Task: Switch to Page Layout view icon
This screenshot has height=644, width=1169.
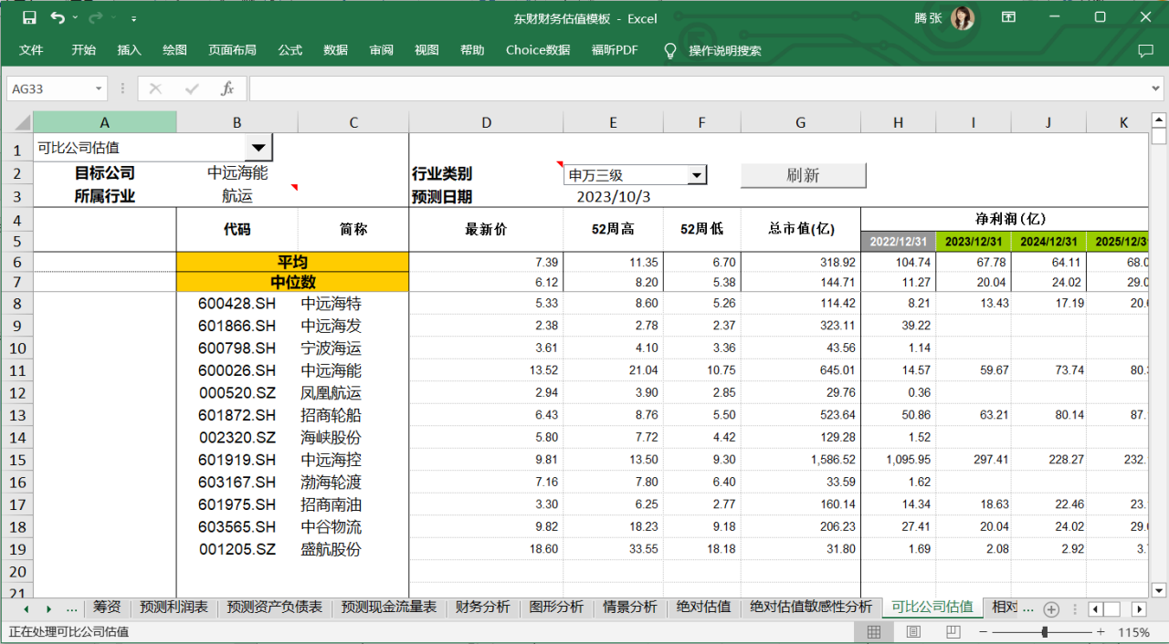Action: tap(913, 631)
